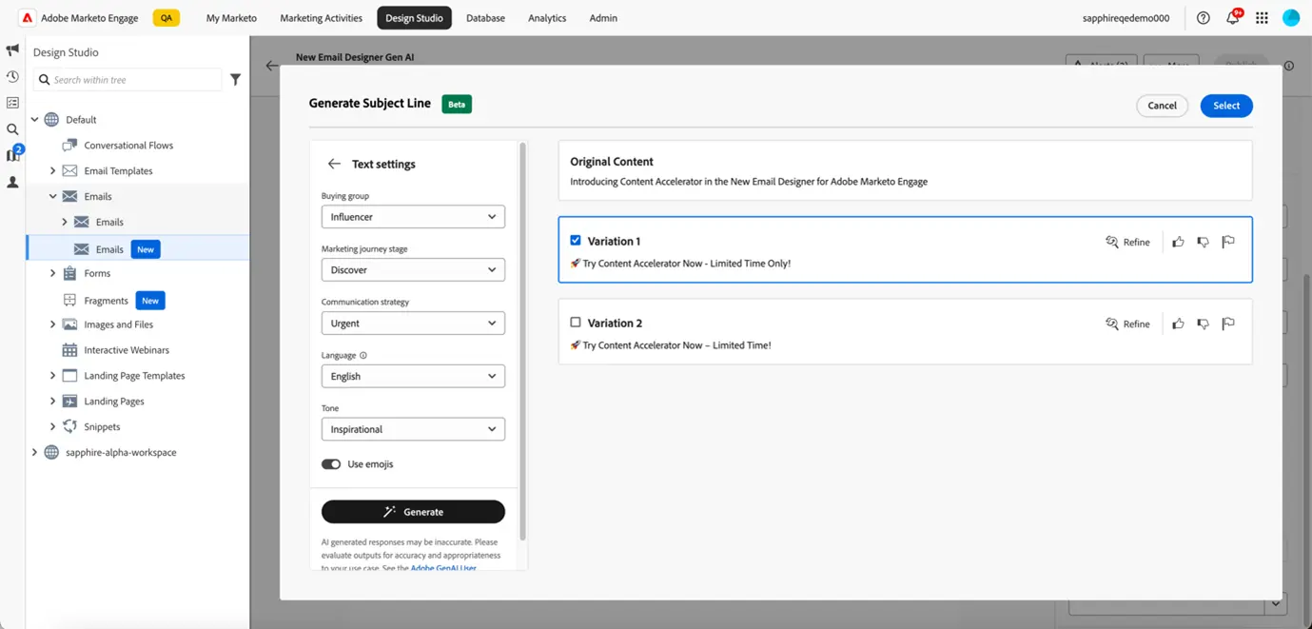Open the Communication strategy dropdown
1312x629 pixels.
tap(413, 324)
